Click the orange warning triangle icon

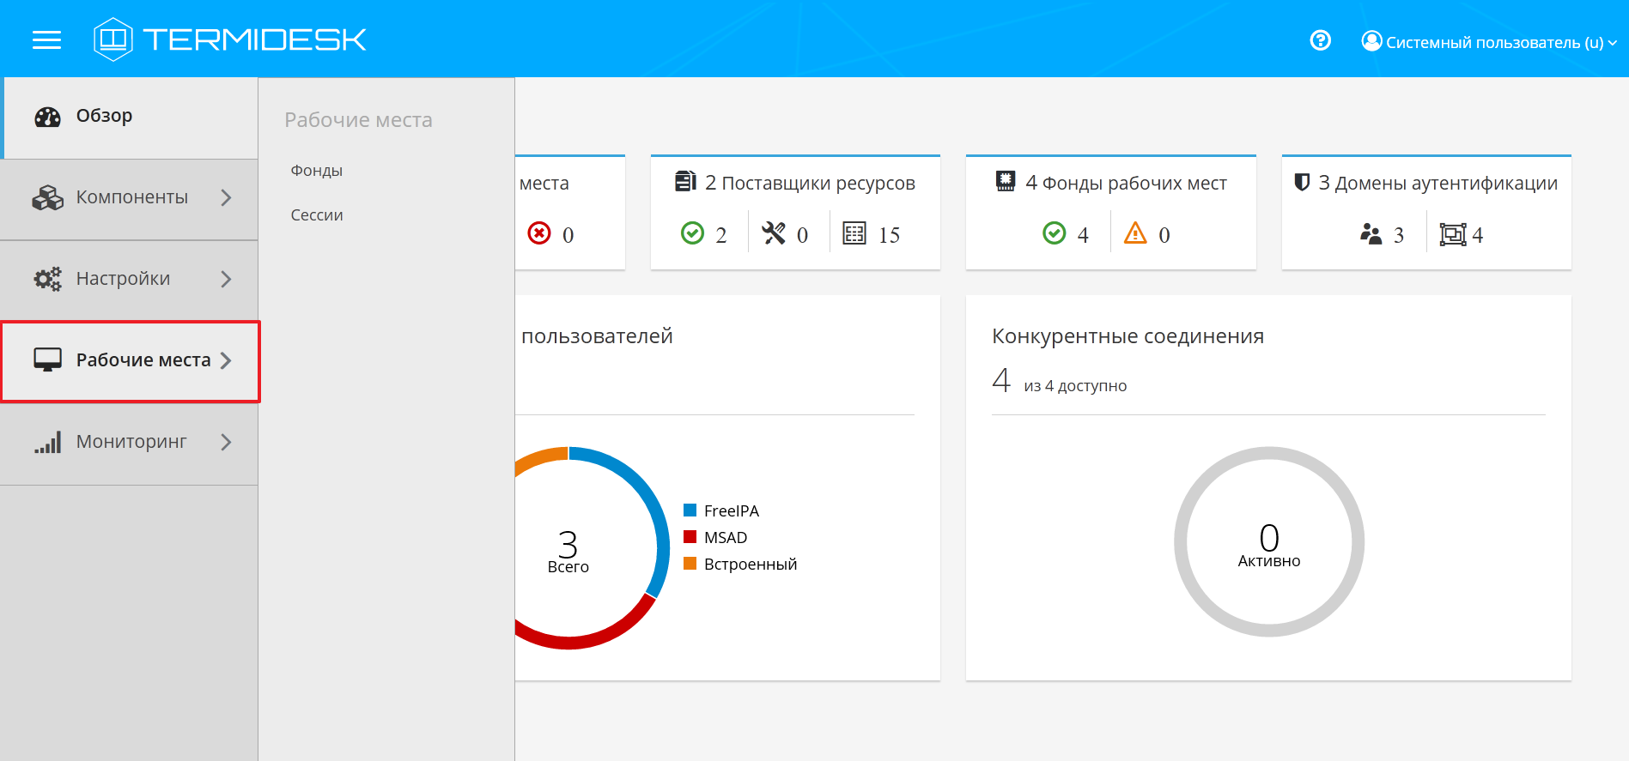pos(1135,233)
